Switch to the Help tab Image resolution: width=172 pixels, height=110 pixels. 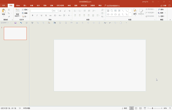[100, 5]
